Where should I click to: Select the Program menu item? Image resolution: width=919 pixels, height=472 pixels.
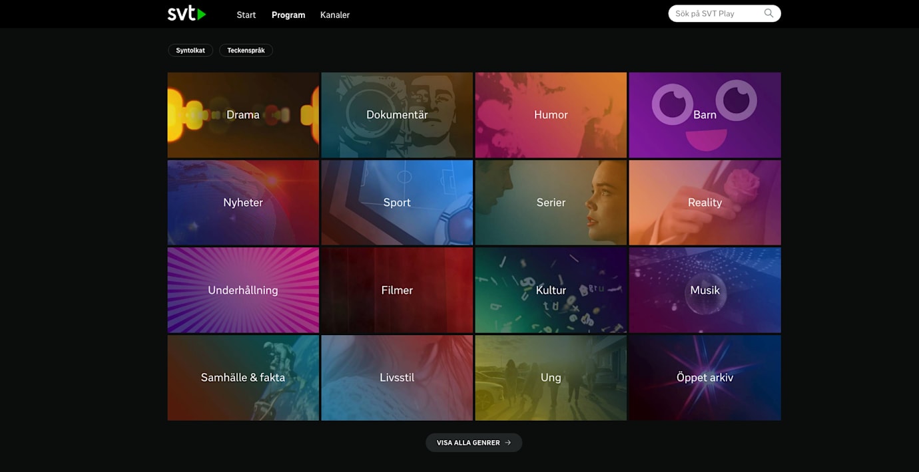288,15
